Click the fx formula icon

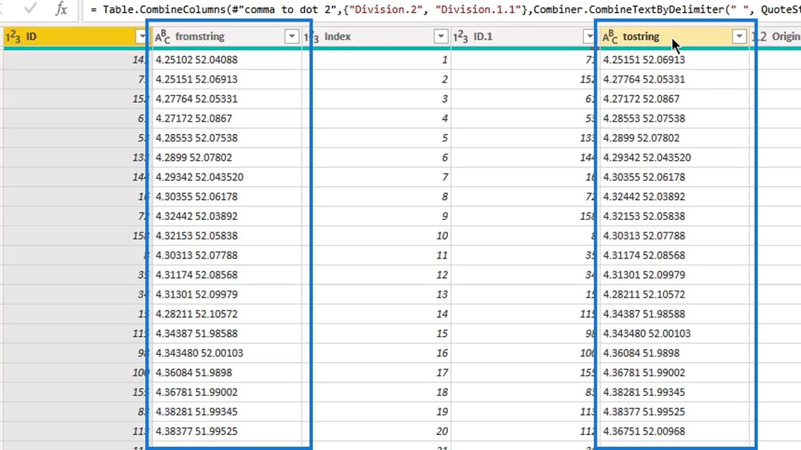tap(61, 8)
